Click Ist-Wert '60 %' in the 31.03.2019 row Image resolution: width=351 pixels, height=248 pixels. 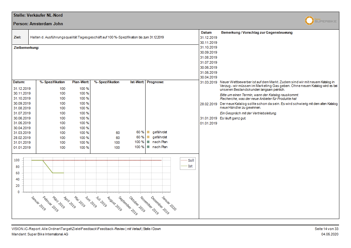140,132
